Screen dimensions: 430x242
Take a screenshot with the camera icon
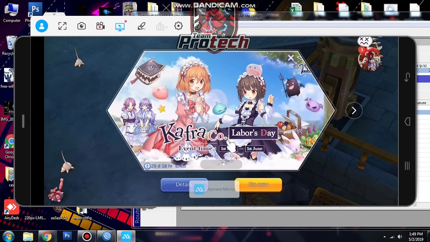tap(81, 26)
